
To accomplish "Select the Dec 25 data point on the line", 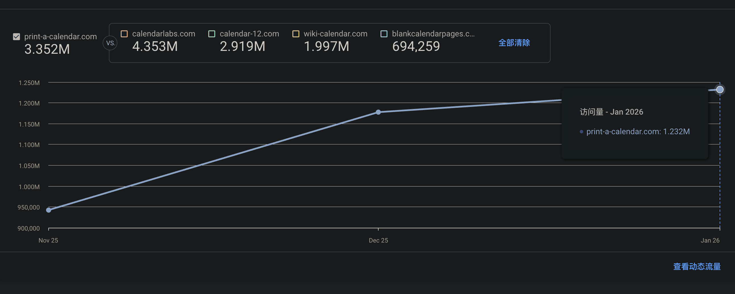I will click(378, 112).
